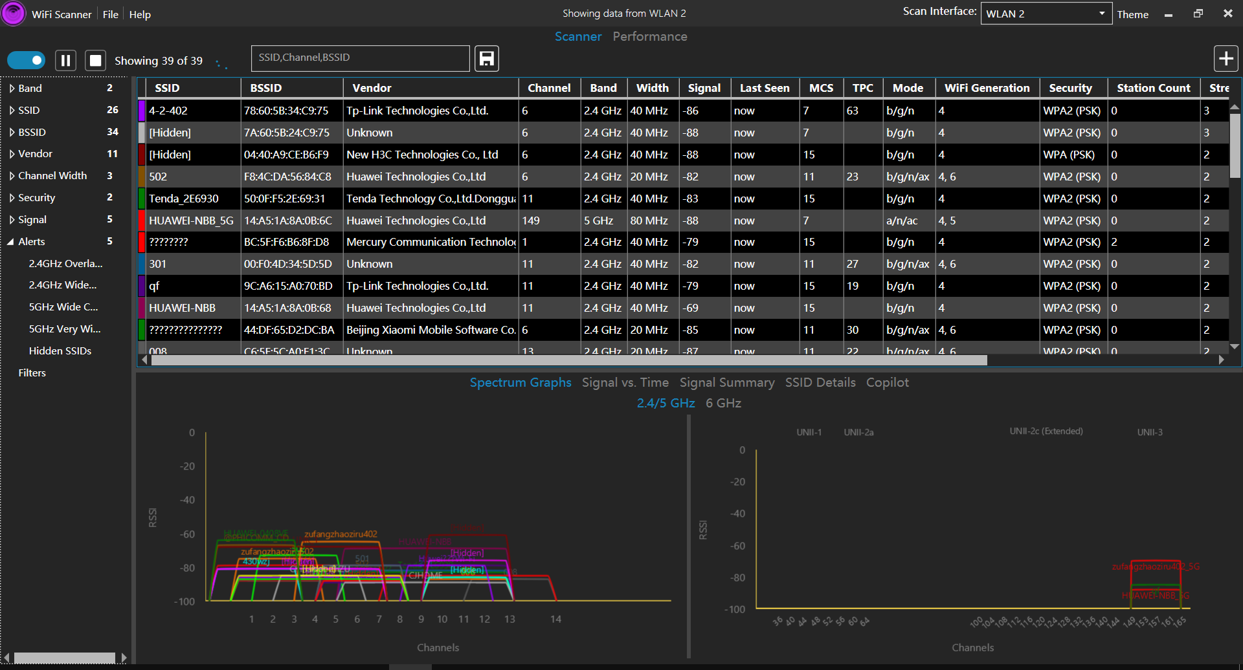Expand the Vendor filter group

12,154
